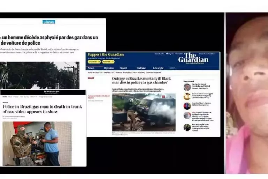Click the Guardian smoking police car photo
The width and height of the screenshot is (268, 179).
coord(144,112)
